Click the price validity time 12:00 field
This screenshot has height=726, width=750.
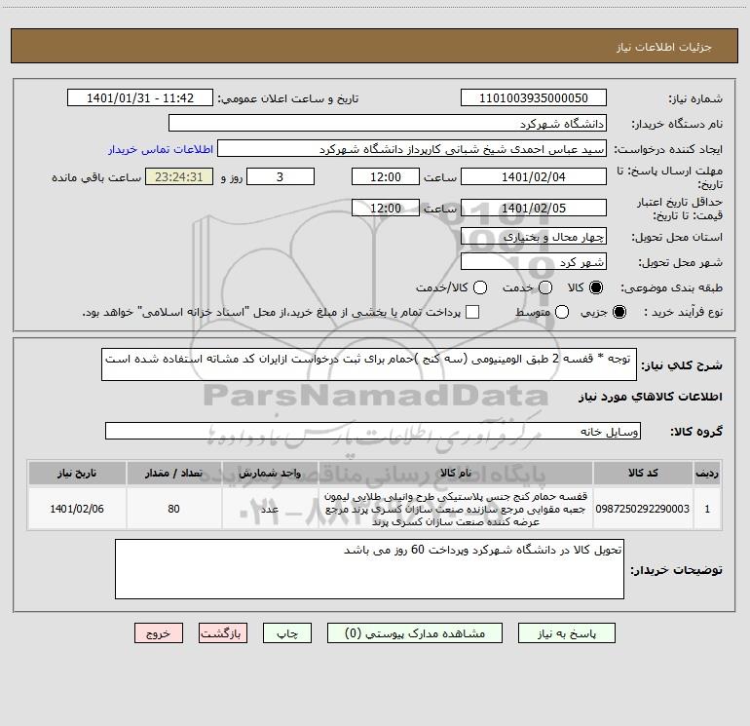386,208
